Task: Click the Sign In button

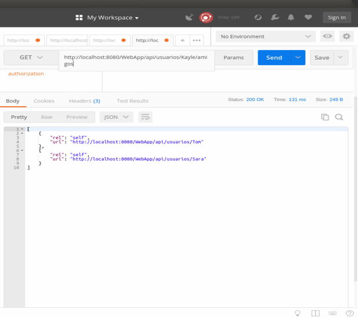Action: [337, 17]
